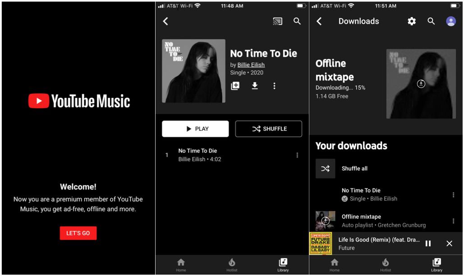Image resolution: width=464 pixels, height=276 pixels.
Task: Open Downloads settings gear
Action: pos(412,21)
